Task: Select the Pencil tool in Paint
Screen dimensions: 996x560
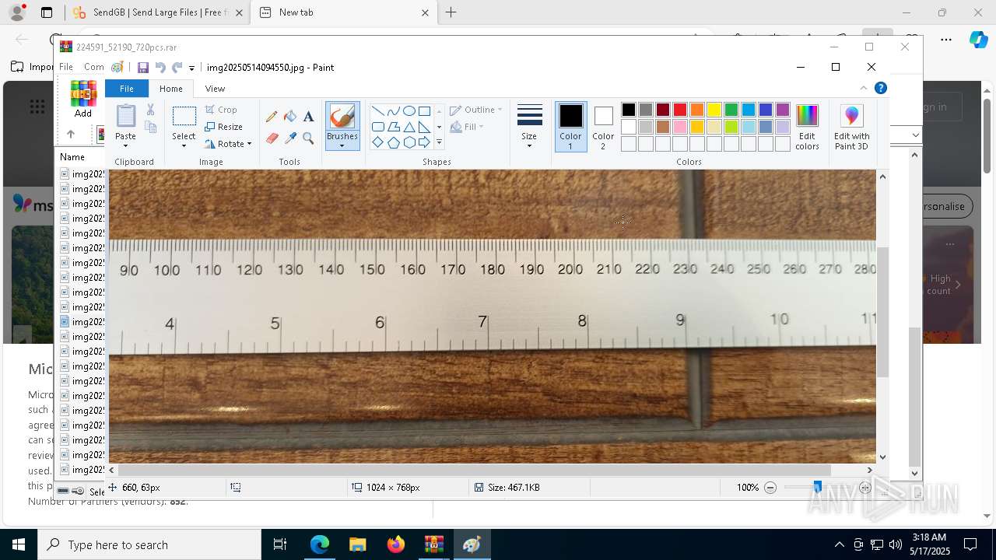Action: click(x=272, y=117)
